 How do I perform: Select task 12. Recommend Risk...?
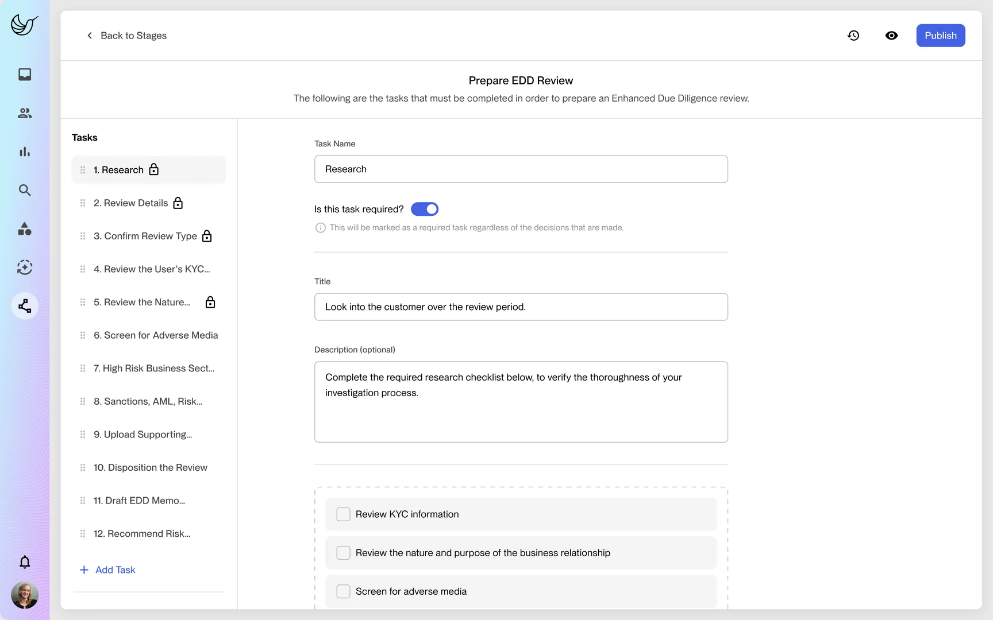click(149, 533)
